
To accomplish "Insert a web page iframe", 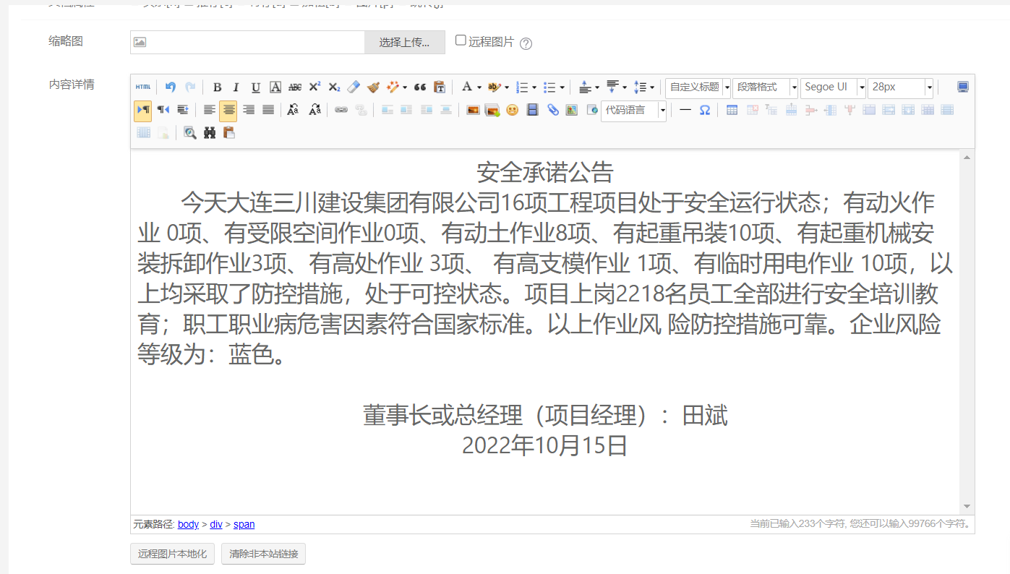I will (591, 110).
